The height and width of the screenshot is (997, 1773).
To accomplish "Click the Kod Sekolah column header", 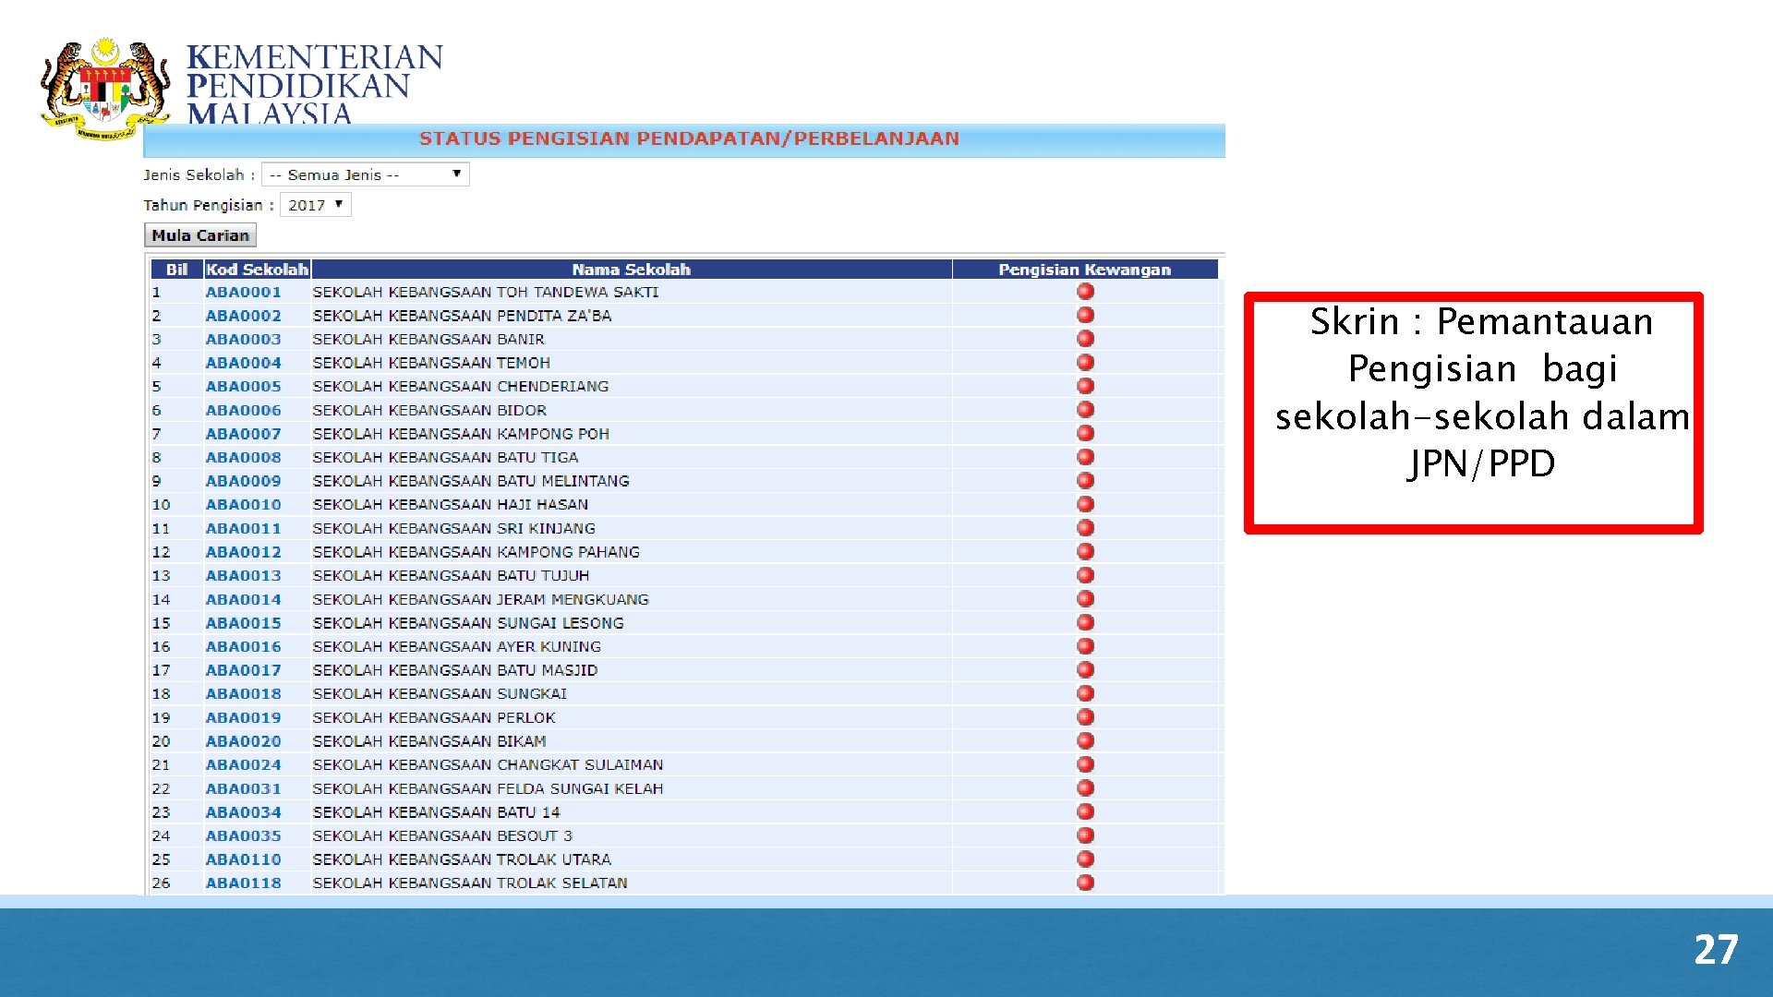I will coord(257,270).
